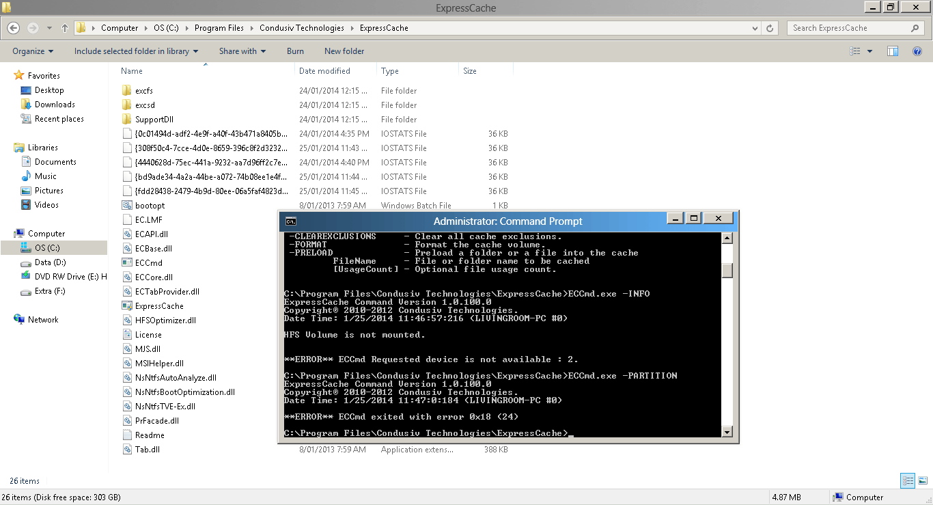Select the EC.LMF file

click(x=149, y=220)
